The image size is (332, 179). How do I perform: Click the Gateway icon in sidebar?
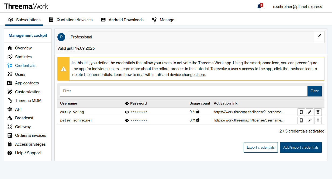(x=10, y=127)
